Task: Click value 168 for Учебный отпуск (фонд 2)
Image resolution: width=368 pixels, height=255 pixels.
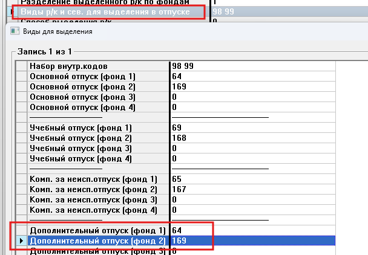Action: pos(179,138)
